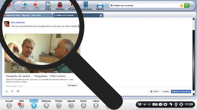Open Adresses contacts app
The height and width of the screenshot is (110, 197).
[x=46, y=104]
